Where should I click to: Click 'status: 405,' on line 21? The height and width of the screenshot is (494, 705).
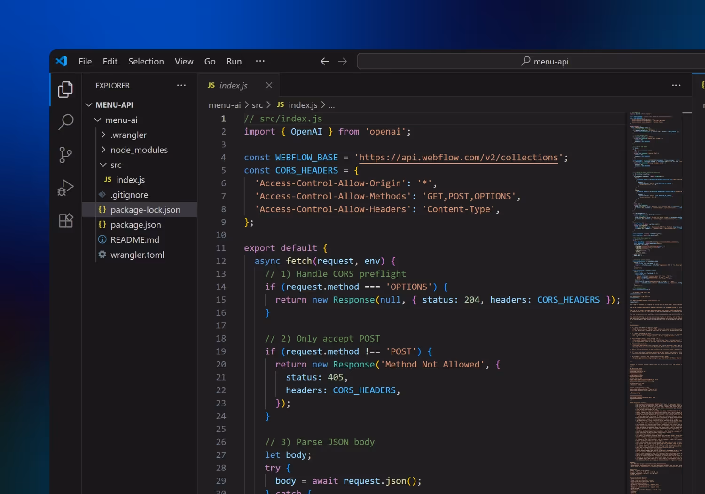317,377
